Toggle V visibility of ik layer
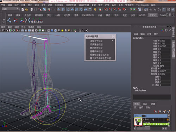Screen dimensions: 176x132 coord(136,116)
